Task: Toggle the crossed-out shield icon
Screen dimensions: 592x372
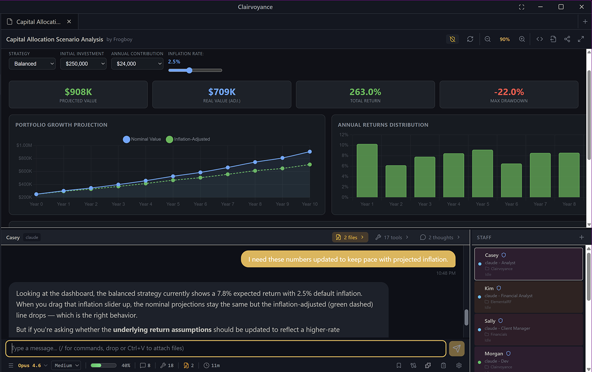Action: coord(453,39)
